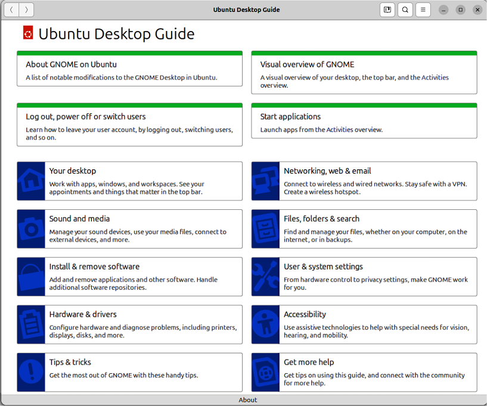
Task: Open search with the magnifying glass button
Action: [x=405, y=10]
